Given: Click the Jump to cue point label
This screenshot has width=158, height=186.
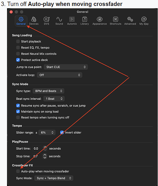Looking at the screenshot, I should 29,67.
